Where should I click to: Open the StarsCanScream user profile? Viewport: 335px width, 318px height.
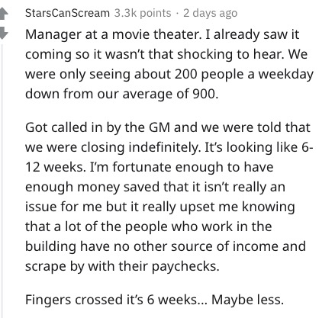click(x=67, y=13)
